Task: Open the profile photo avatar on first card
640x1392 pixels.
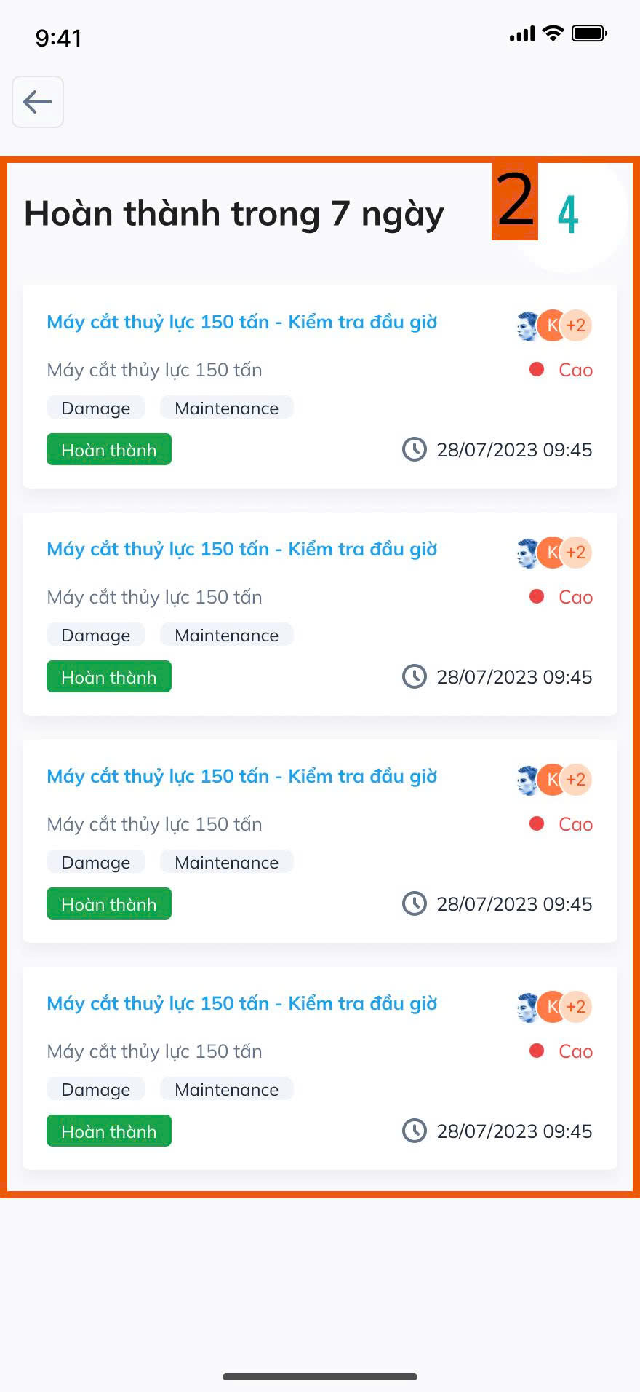Action: 527,325
